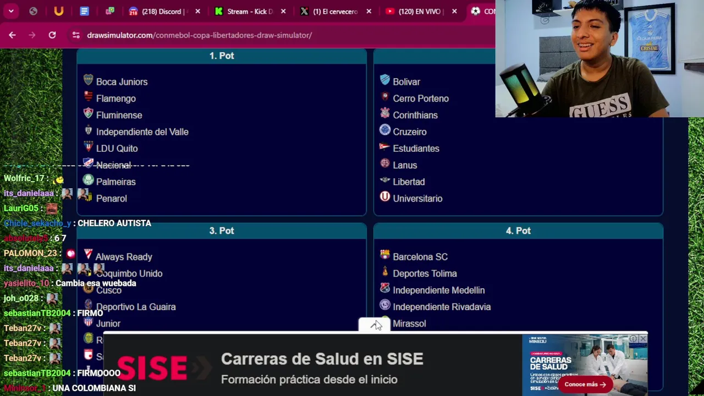Viewport: 704px width, 396px height.
Task: Open the Carreras de Salud en SISE ad
Action: pyautogui.click(x=322, y=359)
